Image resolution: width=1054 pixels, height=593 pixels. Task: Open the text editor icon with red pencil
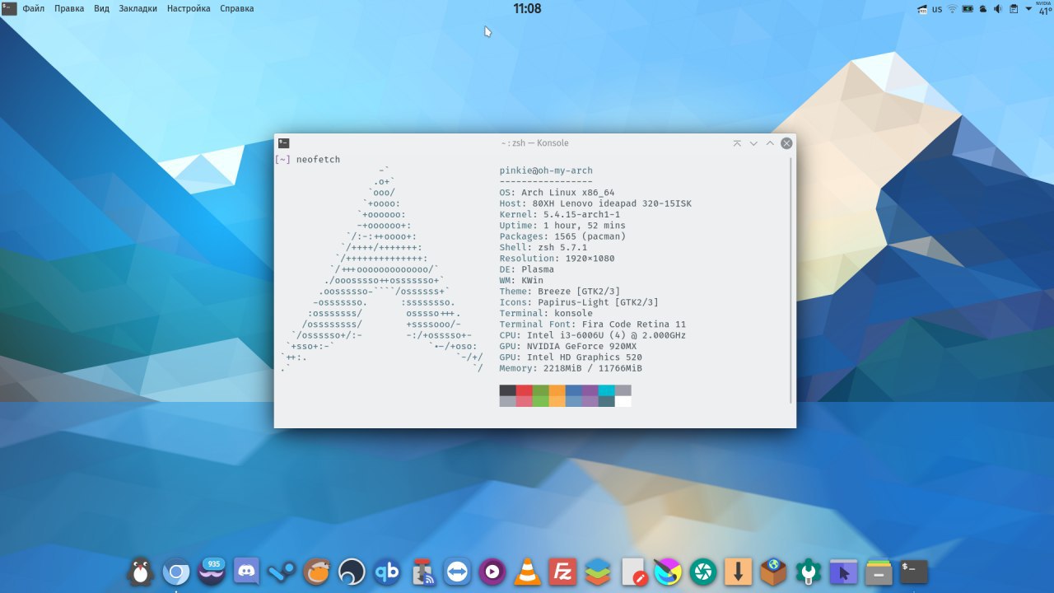(x=633, y=571)
